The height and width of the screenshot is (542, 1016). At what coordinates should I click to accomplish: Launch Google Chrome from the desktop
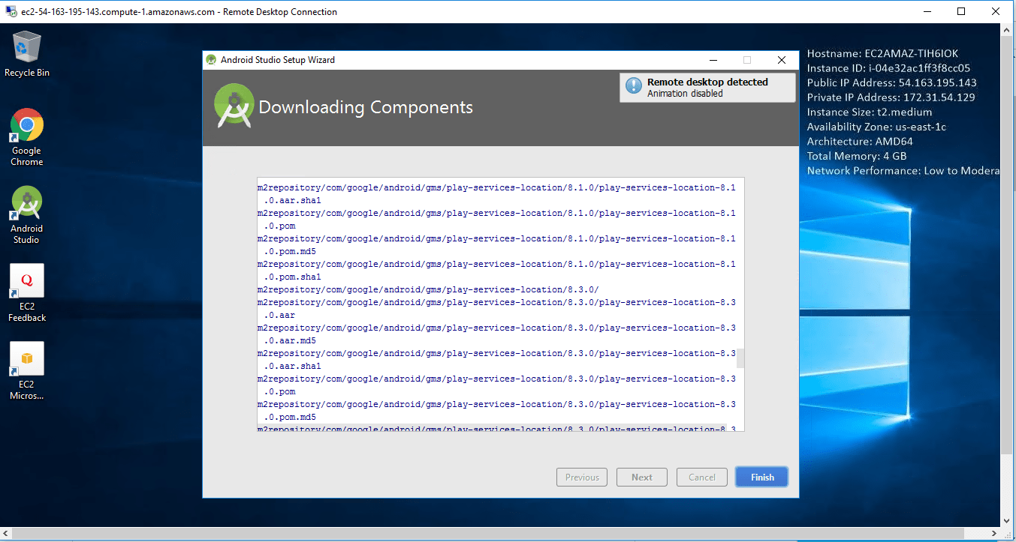26,125
